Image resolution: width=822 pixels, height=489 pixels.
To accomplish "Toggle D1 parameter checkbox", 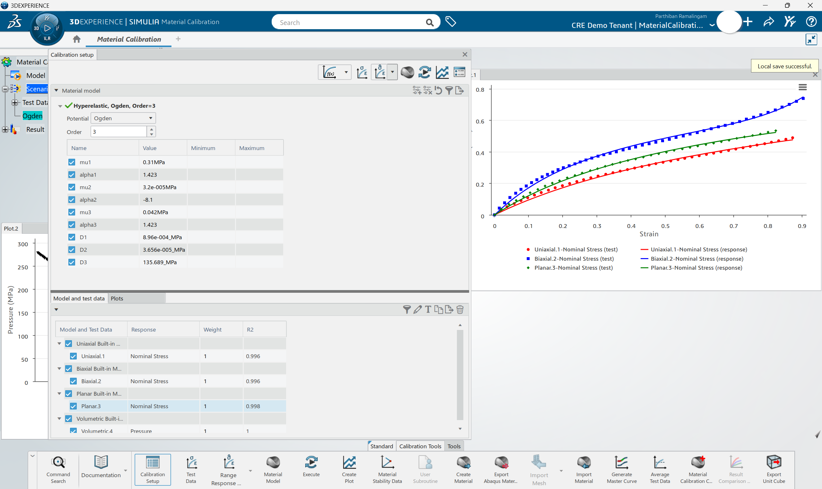I will tap(72, 237).
